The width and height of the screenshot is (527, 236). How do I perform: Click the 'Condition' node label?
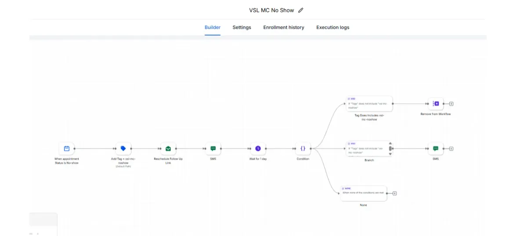click(x=303, y=159)
